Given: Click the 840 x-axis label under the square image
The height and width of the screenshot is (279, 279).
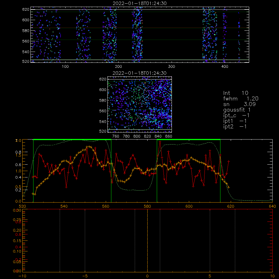Looking at the screenshot, I should coord(158,136).
